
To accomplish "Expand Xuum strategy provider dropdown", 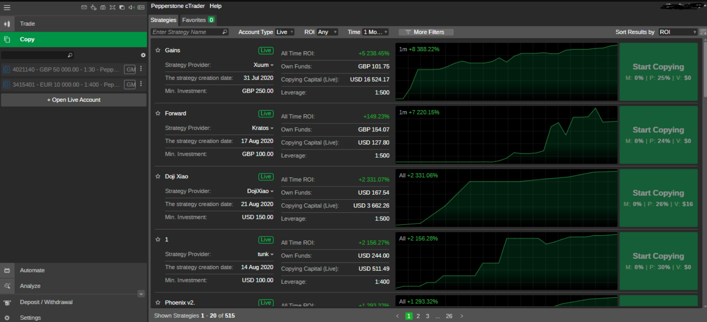I will [x=272, y=65].
